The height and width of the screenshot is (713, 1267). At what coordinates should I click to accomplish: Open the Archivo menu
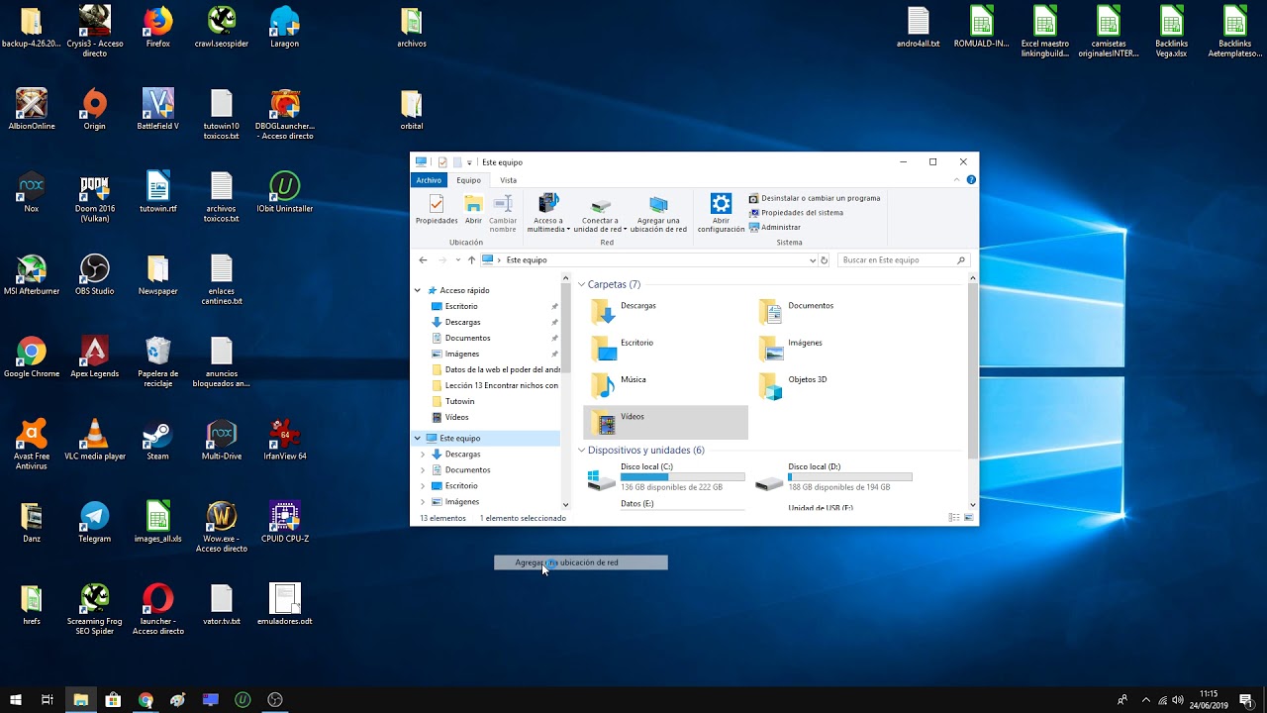tap(430, 180)
